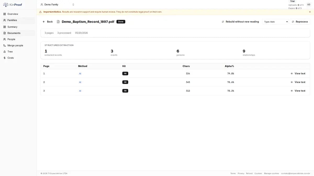Click the AI method badge for page 1

[80, 74]
